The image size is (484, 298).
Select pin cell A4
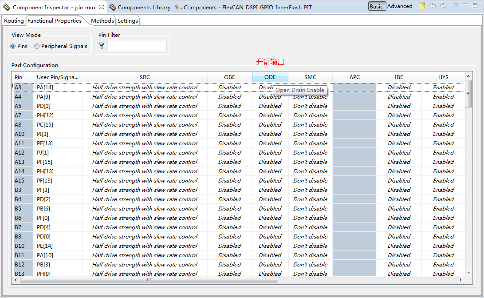[x=23, y=96]
